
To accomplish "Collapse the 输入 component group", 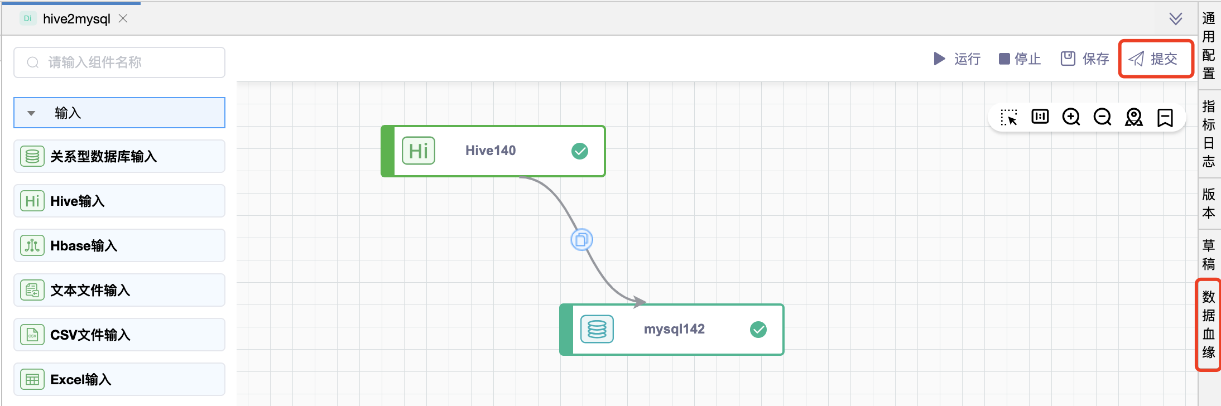I will 32,113.
